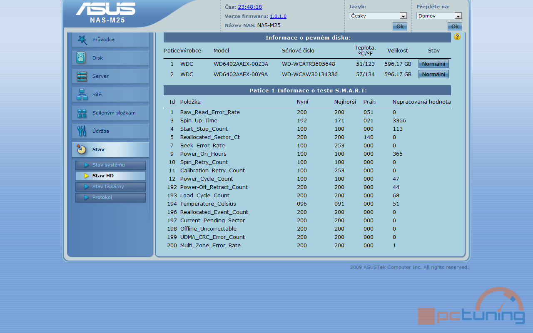Open Server menu section

(110, 76)
